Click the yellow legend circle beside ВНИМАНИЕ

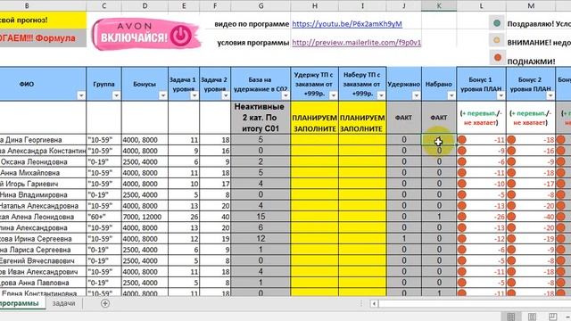pyautogui.click(x=497, y=40)
